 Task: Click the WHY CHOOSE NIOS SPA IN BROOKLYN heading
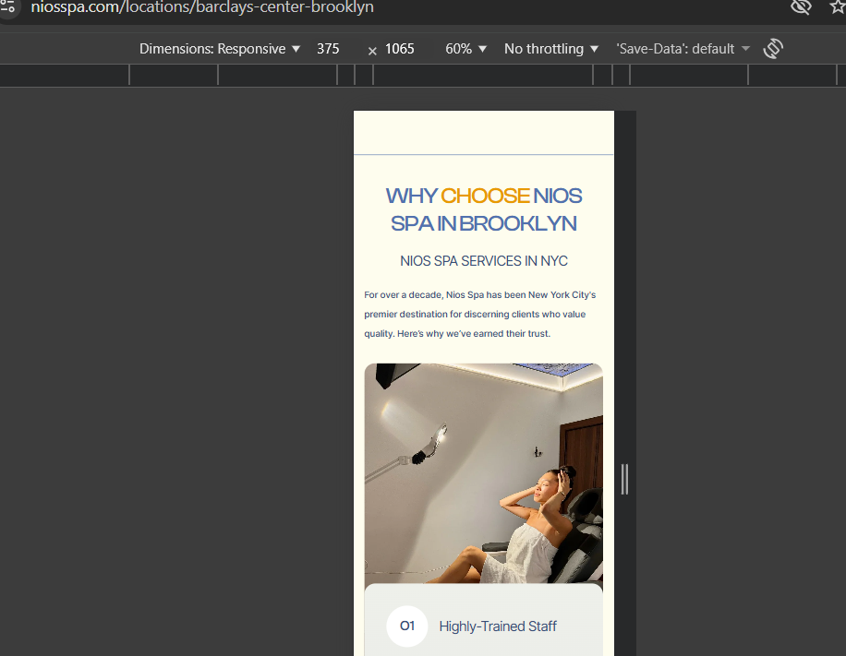(483, 209)
